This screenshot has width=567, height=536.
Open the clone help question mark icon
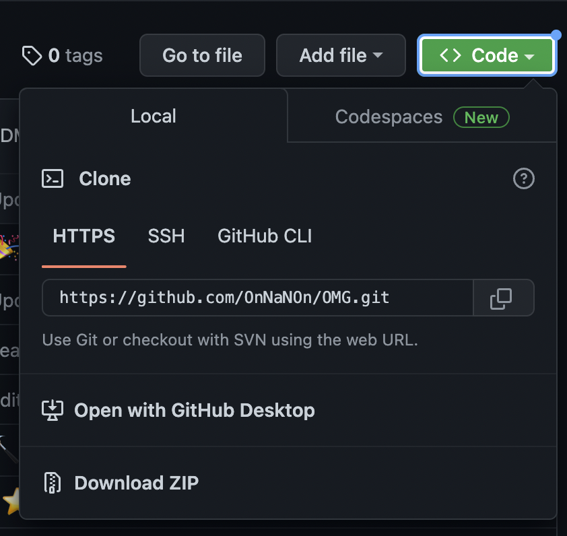[x=524, y=178]
